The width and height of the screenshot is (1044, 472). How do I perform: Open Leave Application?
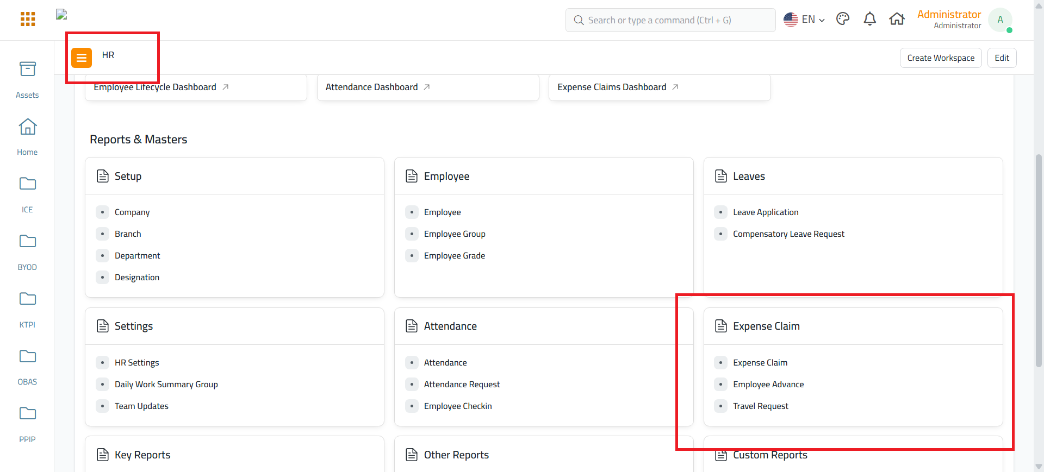tap(766, 212)
